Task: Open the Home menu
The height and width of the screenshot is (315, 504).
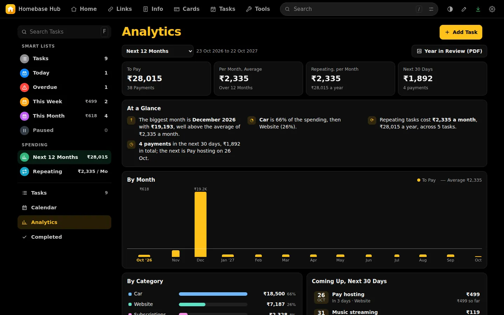Action: pos(84,9)
